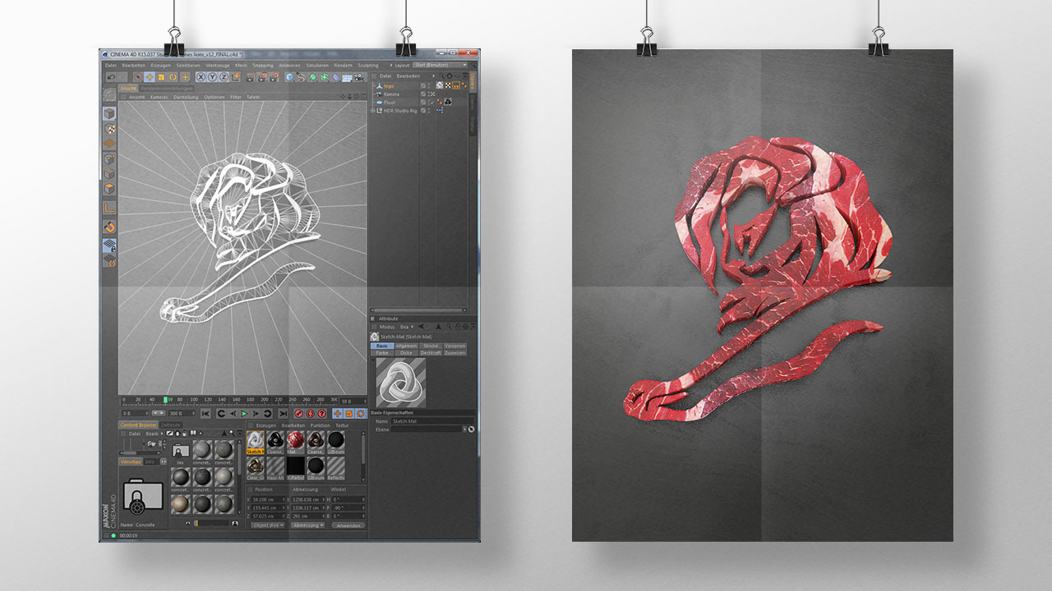Click the undo arrow icon in the toolbar
This screenshot has width=1052, height=591.
[111, 77]
